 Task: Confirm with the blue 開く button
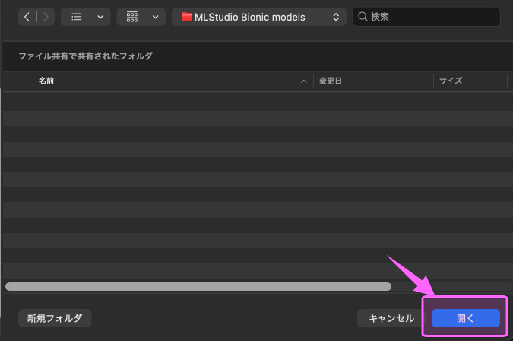coord(466,318)
